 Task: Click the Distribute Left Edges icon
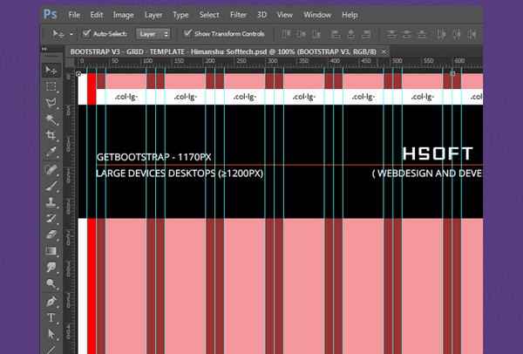442,34
